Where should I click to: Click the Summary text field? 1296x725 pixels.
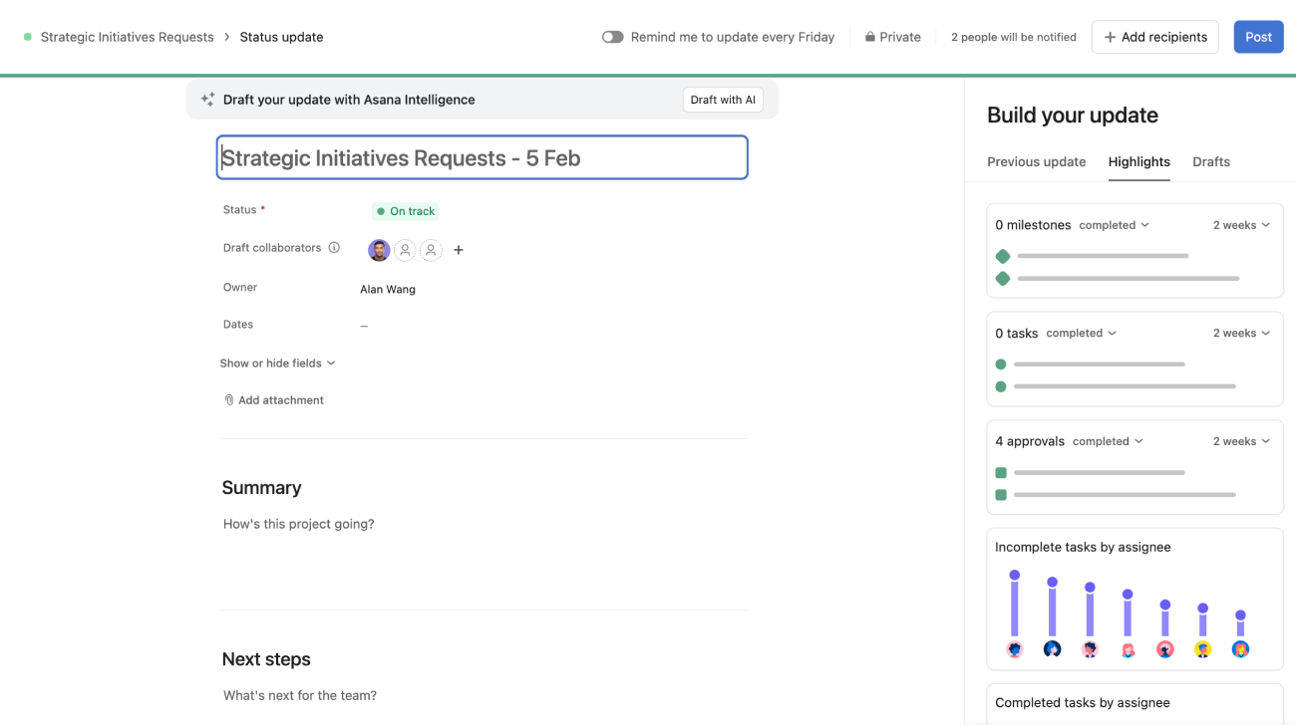[484, 524]
